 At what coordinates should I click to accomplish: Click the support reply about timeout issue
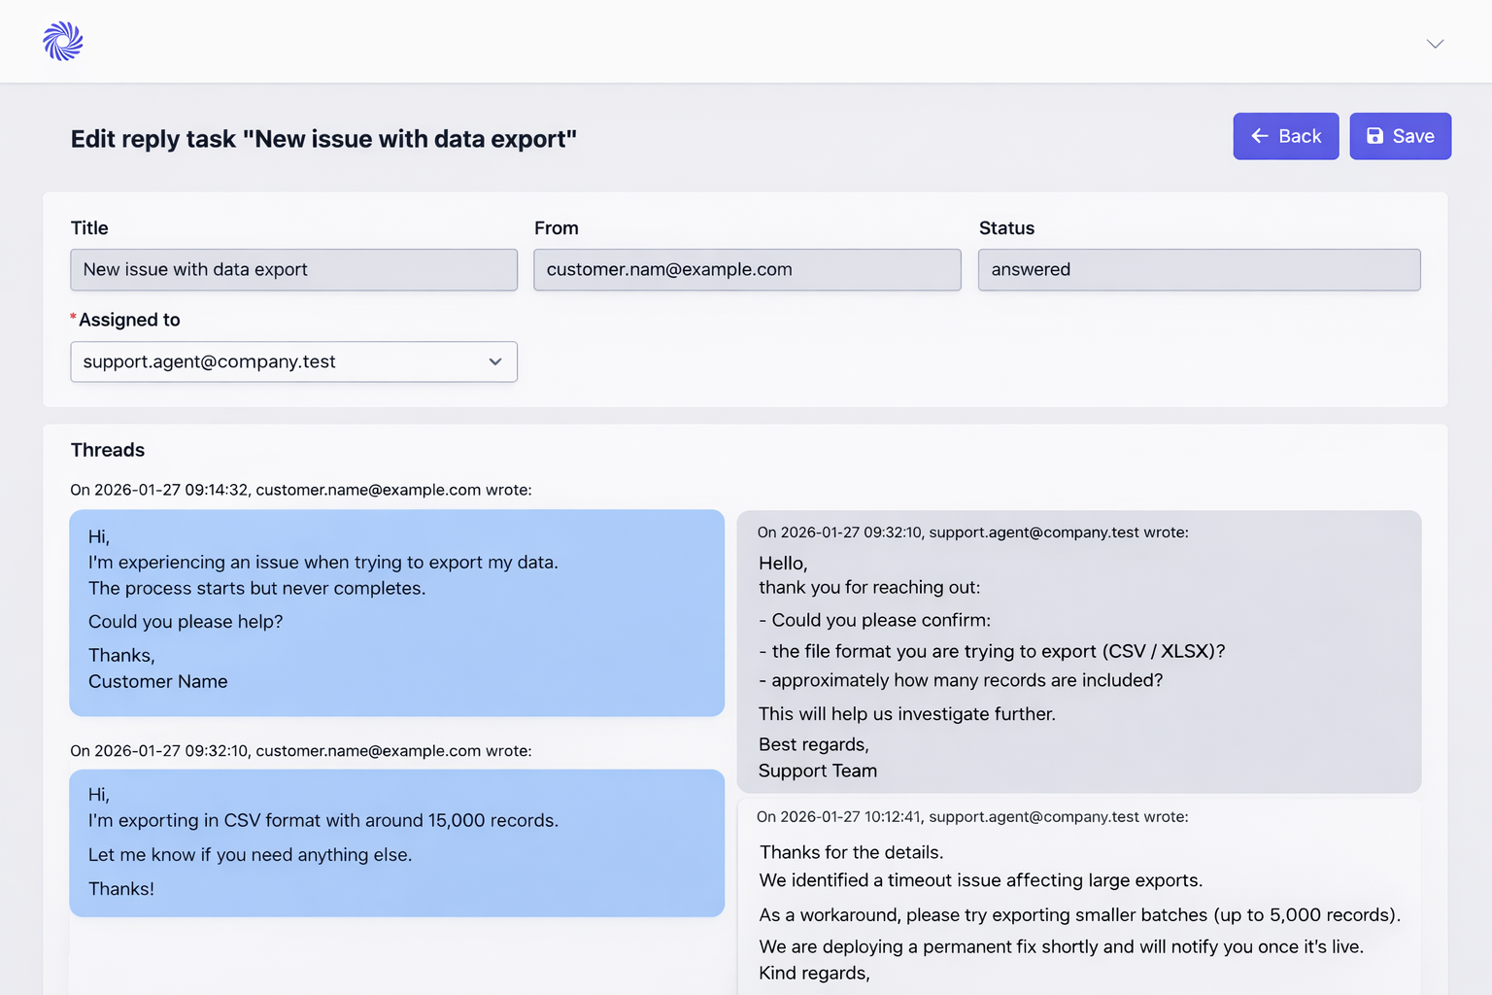point(1078,904)
